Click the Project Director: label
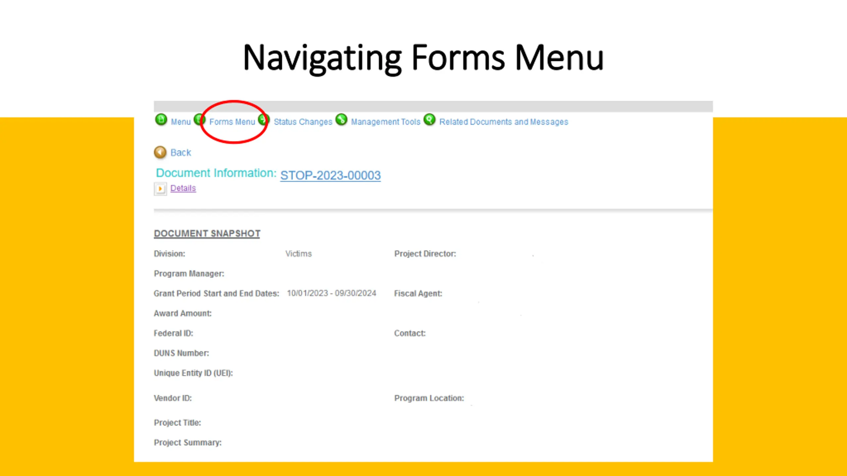847x476 pixels. pyautogui.click(x=425, y=254)
